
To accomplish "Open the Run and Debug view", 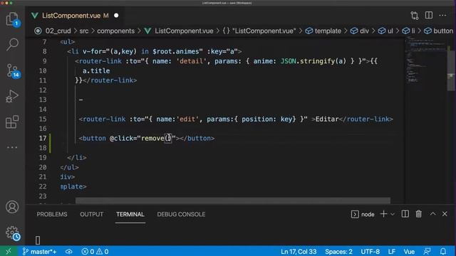I will coord(12,96).
